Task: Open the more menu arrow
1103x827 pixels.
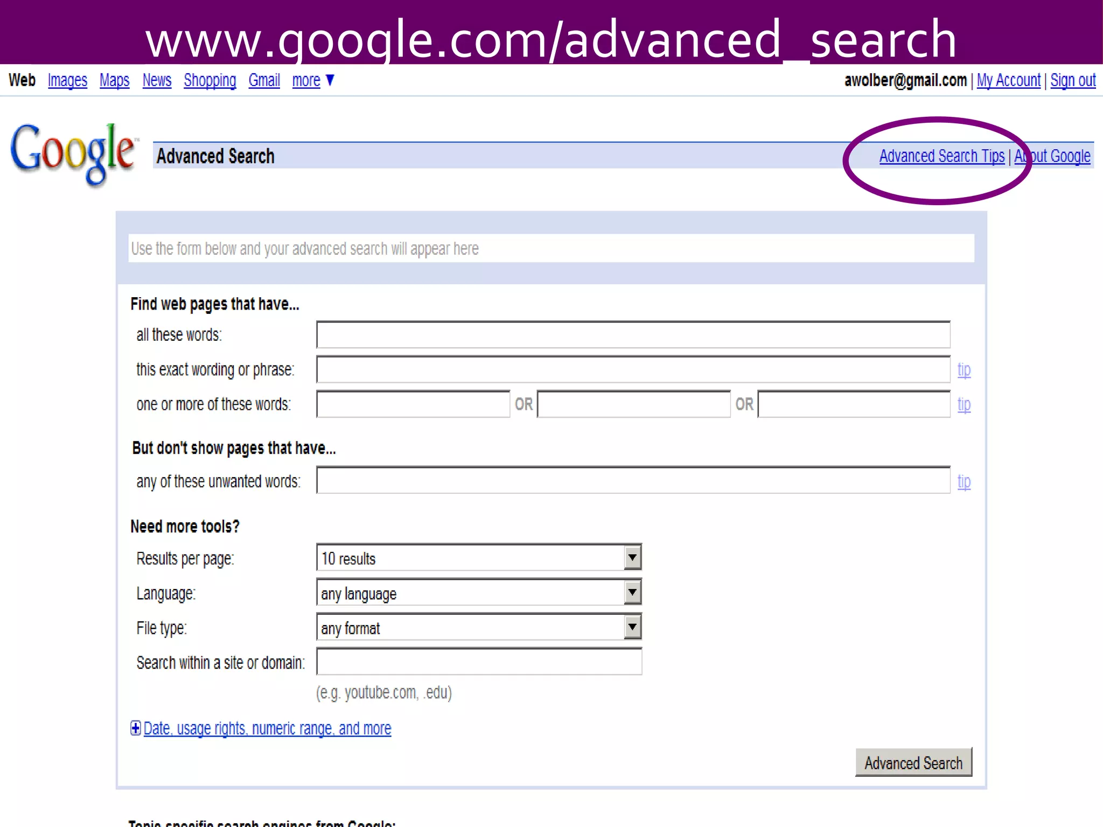Action: 331,80
